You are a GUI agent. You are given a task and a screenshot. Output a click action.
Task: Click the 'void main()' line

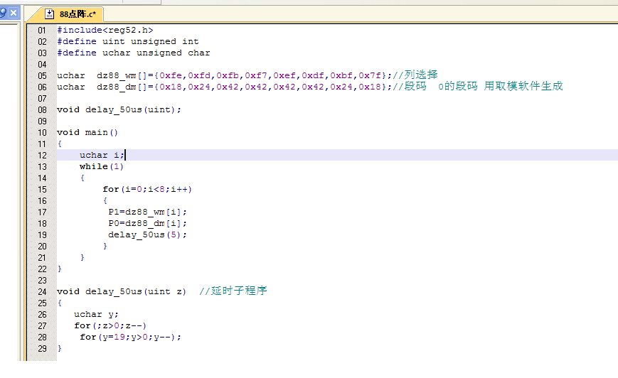click(x=87, y=132)
